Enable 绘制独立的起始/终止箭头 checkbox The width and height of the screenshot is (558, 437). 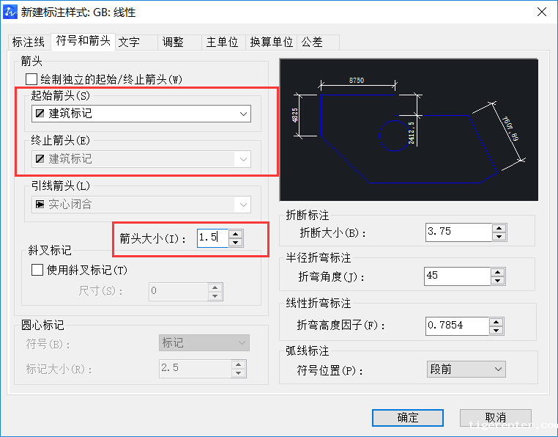(31, 79)
